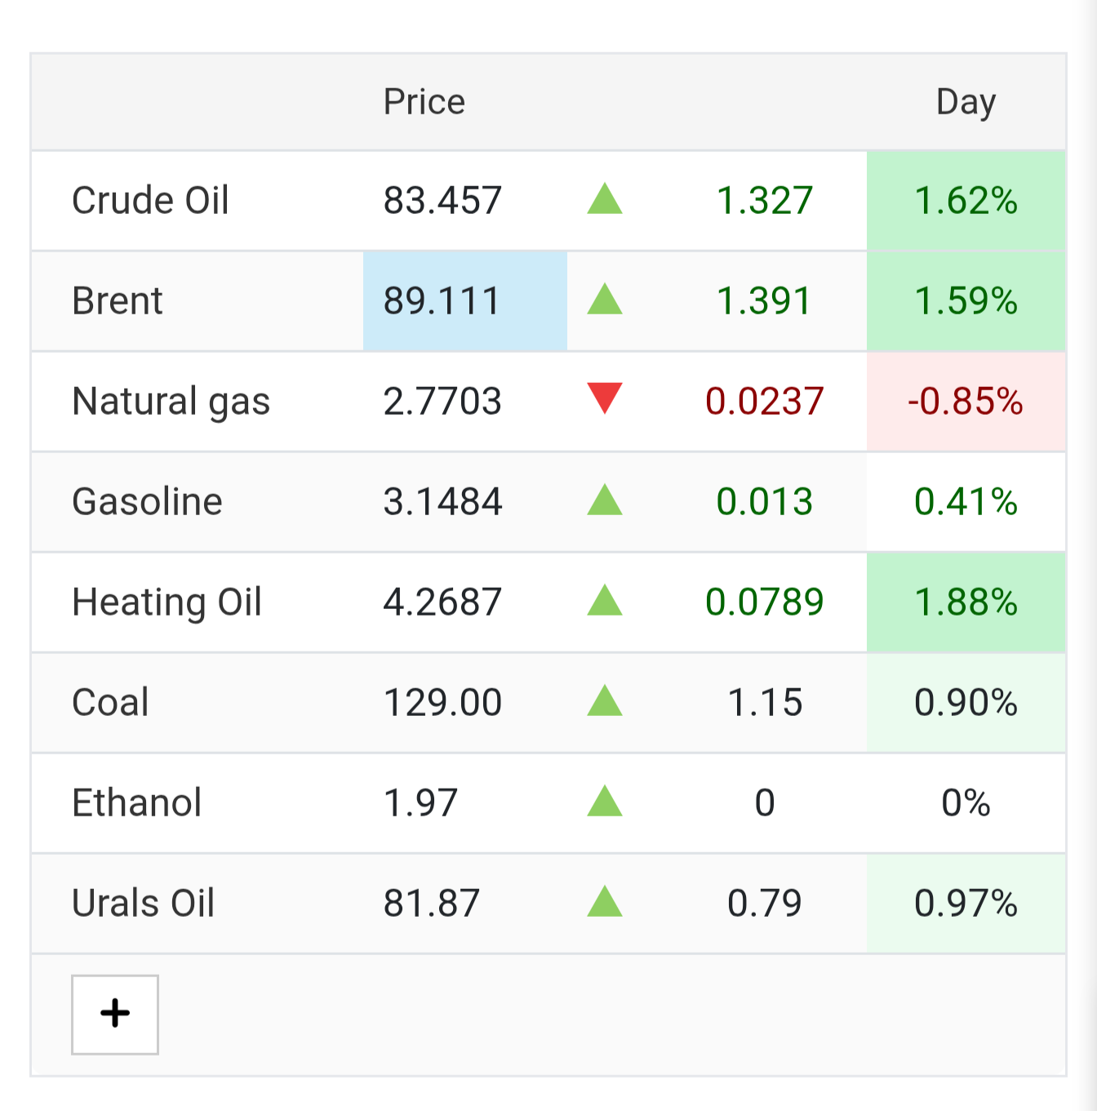
Task: Open the Urals Oil commodity link
Action: point(143,904)
